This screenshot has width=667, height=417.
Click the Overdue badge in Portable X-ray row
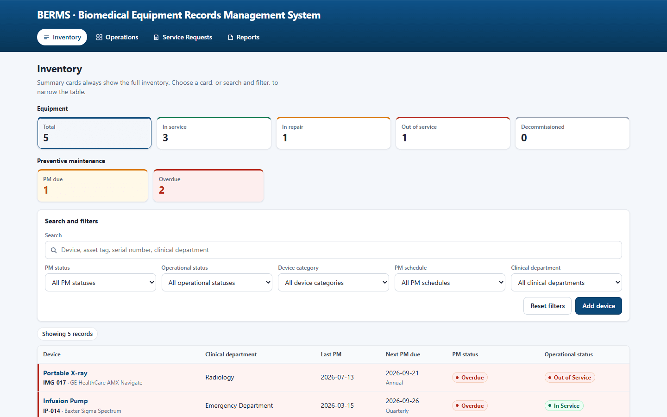(x=470, y=378)
